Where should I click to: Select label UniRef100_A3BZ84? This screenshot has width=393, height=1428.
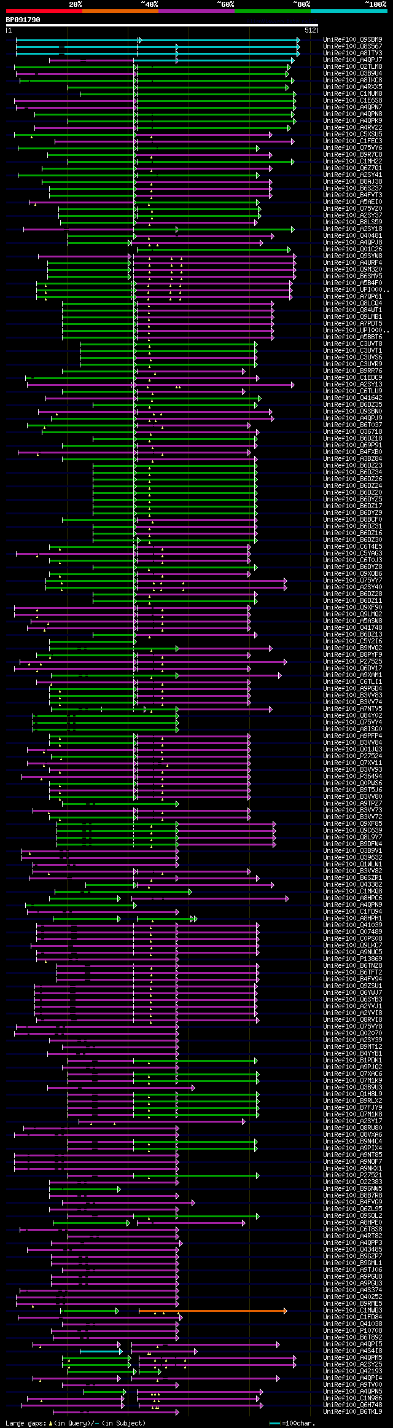[x=352, y=459]
